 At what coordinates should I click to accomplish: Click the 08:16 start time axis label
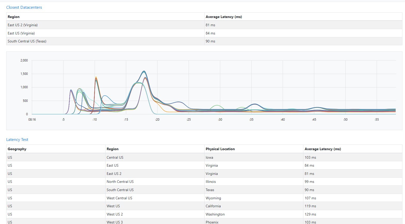32,120
